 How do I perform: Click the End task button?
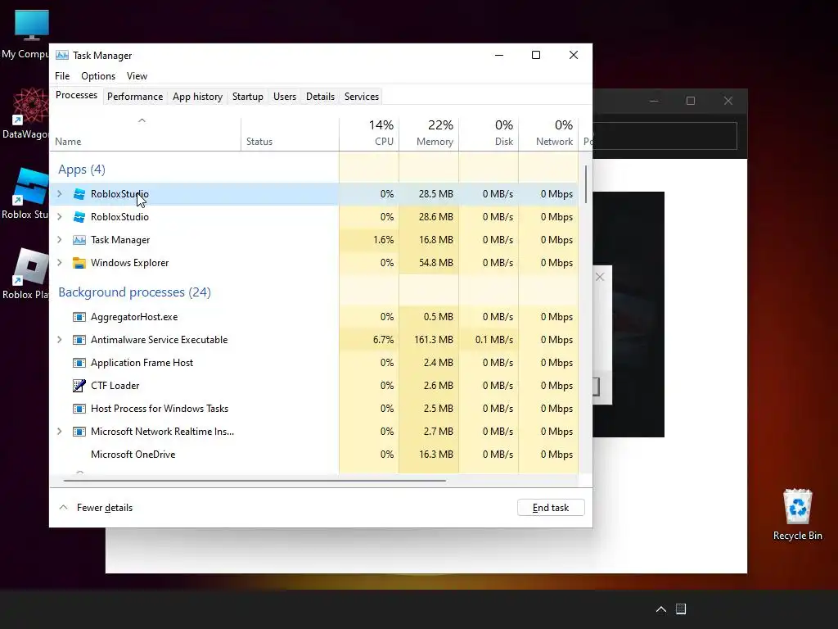pyautogui.click(x=551, y=508)
